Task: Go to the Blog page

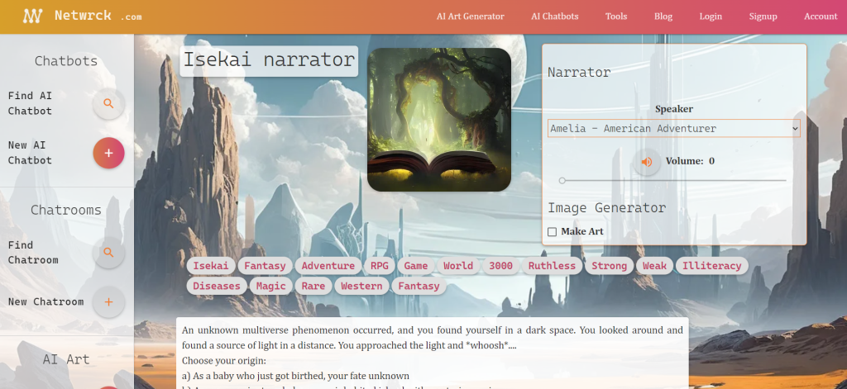Action: tap(663, 17)
